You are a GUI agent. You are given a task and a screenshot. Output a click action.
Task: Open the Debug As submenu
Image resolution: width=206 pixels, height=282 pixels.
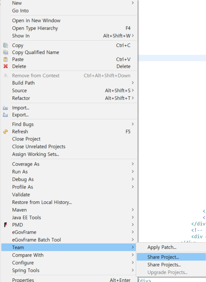tap(69, 179)
